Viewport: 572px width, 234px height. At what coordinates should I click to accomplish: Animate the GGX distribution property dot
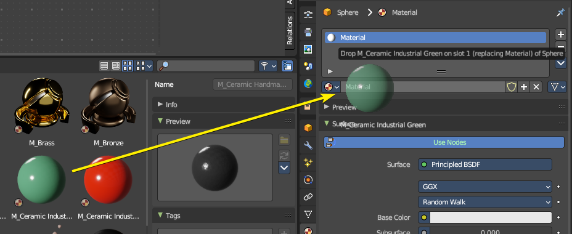coord(558,187)
